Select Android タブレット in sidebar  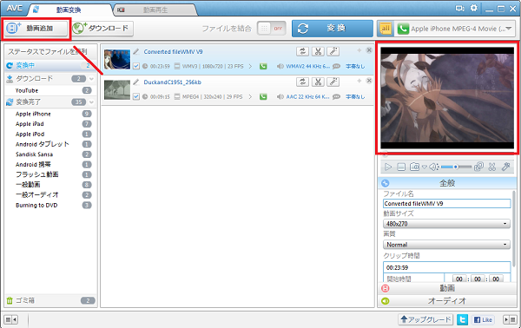coord(43,144)
